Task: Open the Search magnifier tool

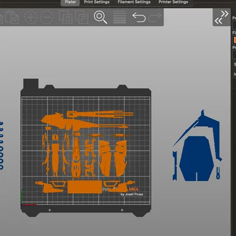Action: click(x=100, y=17)
